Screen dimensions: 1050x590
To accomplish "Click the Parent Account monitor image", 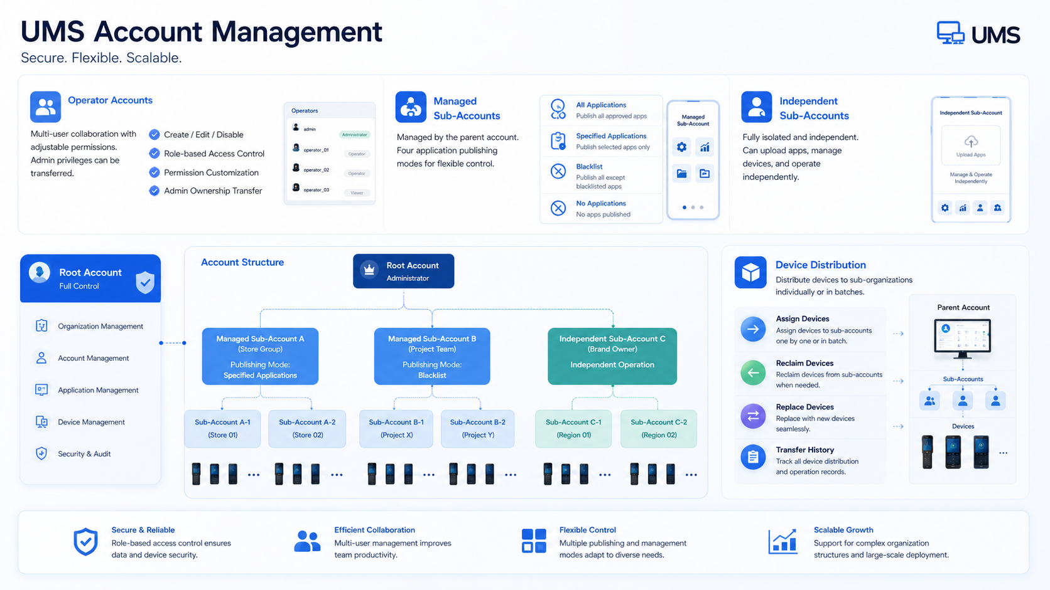I will click(962, 338).
